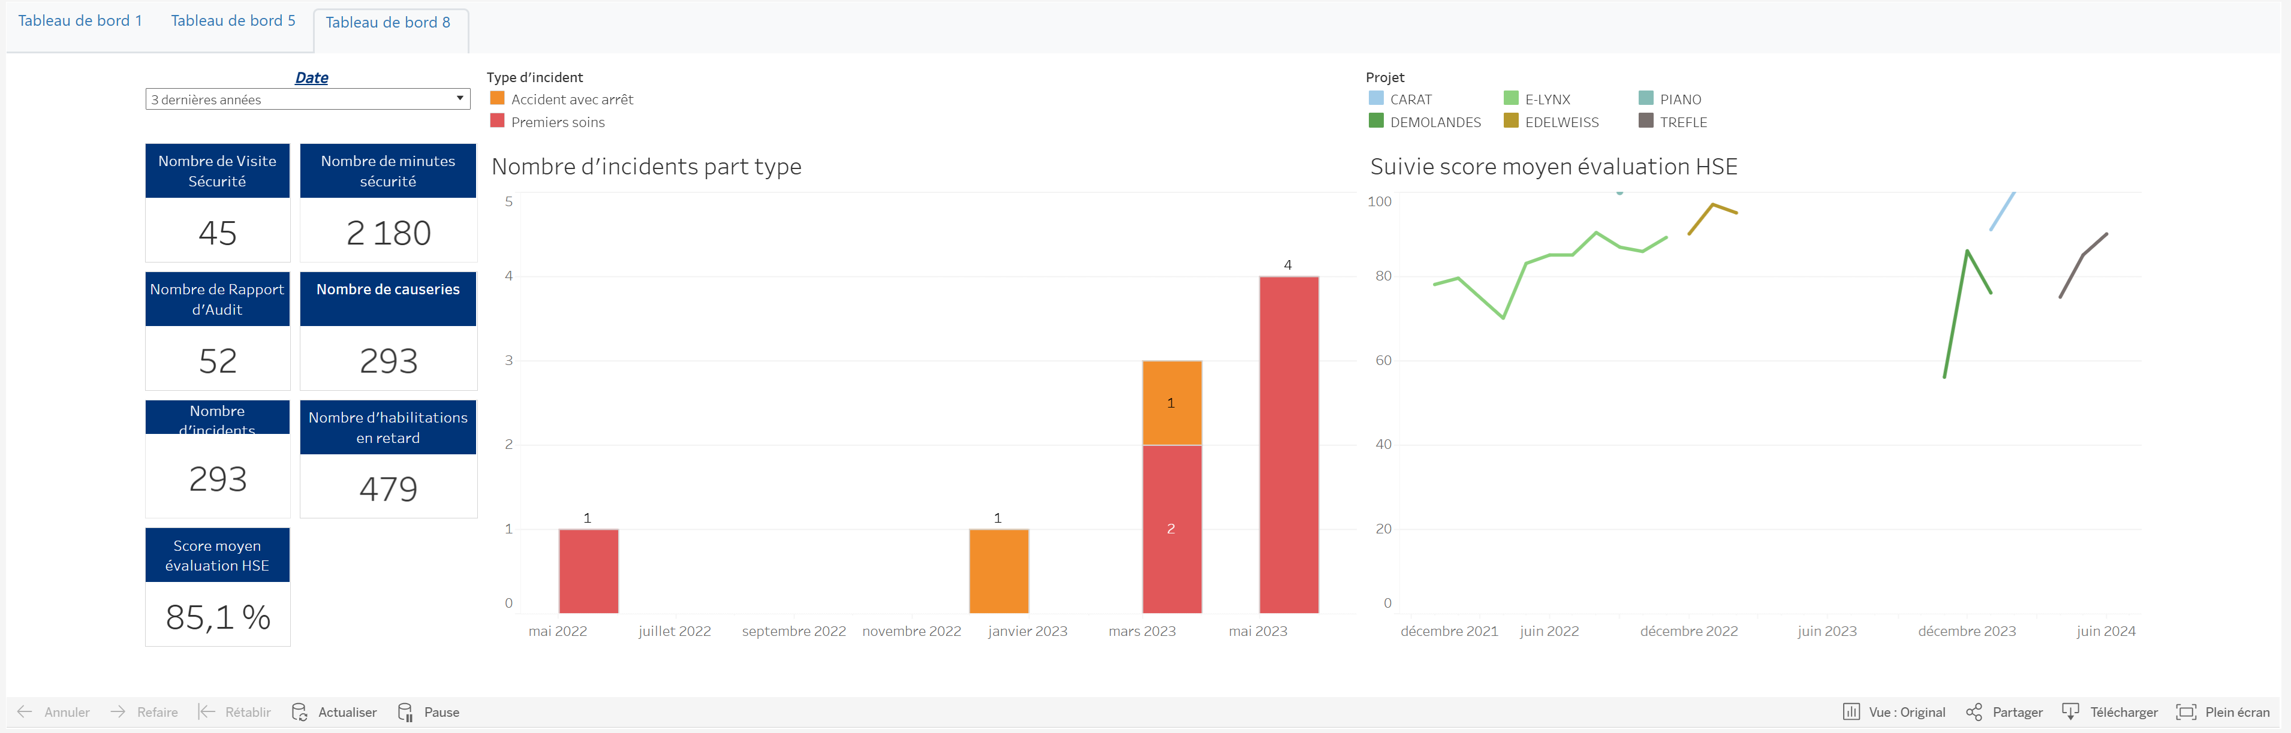
Task: Enter full screen with Plein écran icon
Action: click(x=2185, y=711)
